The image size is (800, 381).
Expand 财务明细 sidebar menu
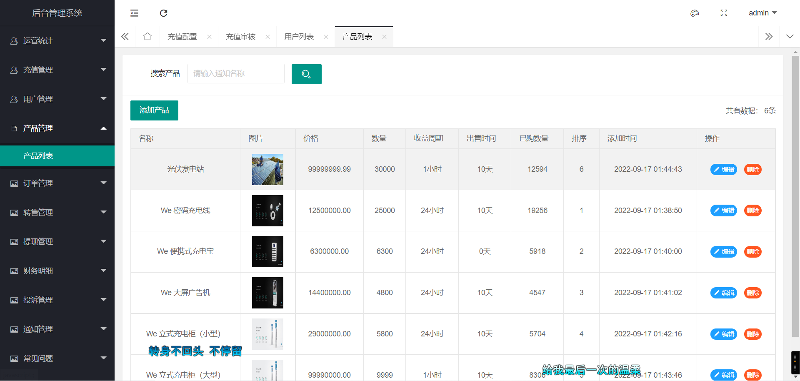tap(57, 271)
